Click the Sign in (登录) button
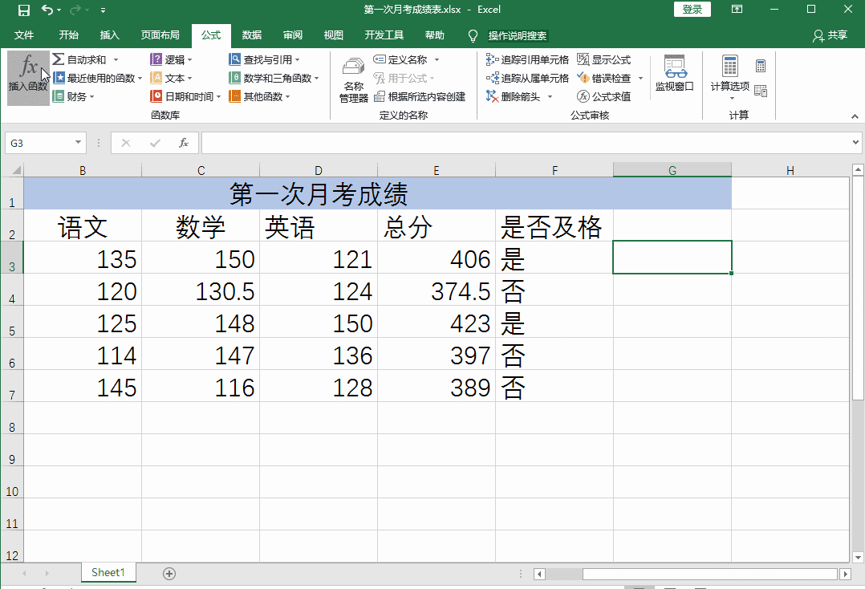Image resolution: width=865 pixels, height=589 pixels. [x=692, y=10]
